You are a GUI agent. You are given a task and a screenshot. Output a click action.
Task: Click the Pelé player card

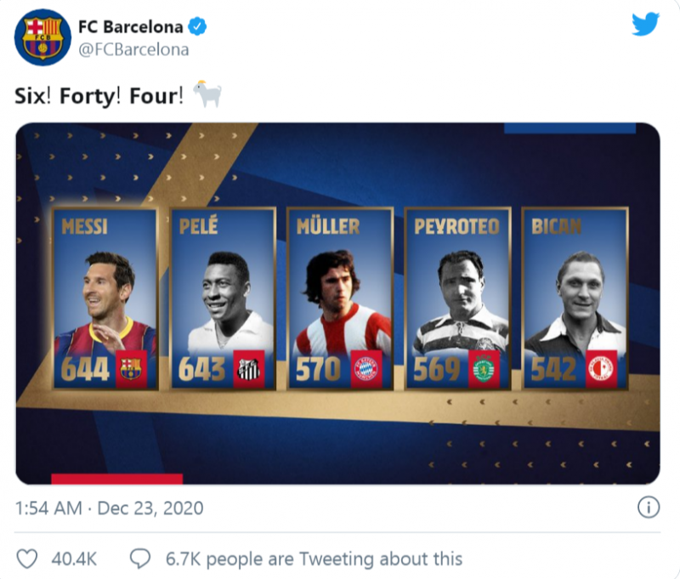coord(223,299)
